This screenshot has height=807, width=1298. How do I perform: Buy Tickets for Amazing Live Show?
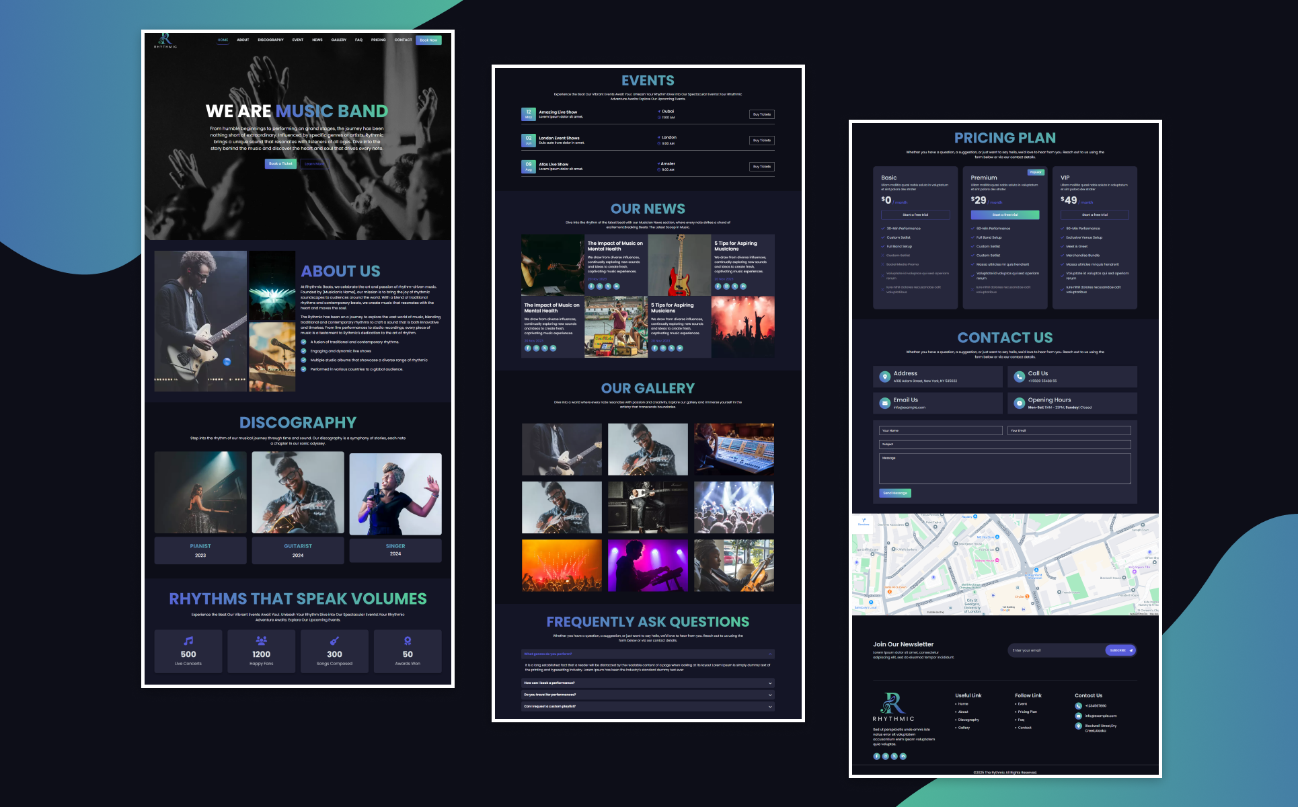(x=762, y=114)
